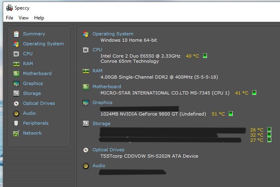Click the Windows 10 Home 64-bit text
This screenshot has width=280, height=187.
click(x=129, y=40)
